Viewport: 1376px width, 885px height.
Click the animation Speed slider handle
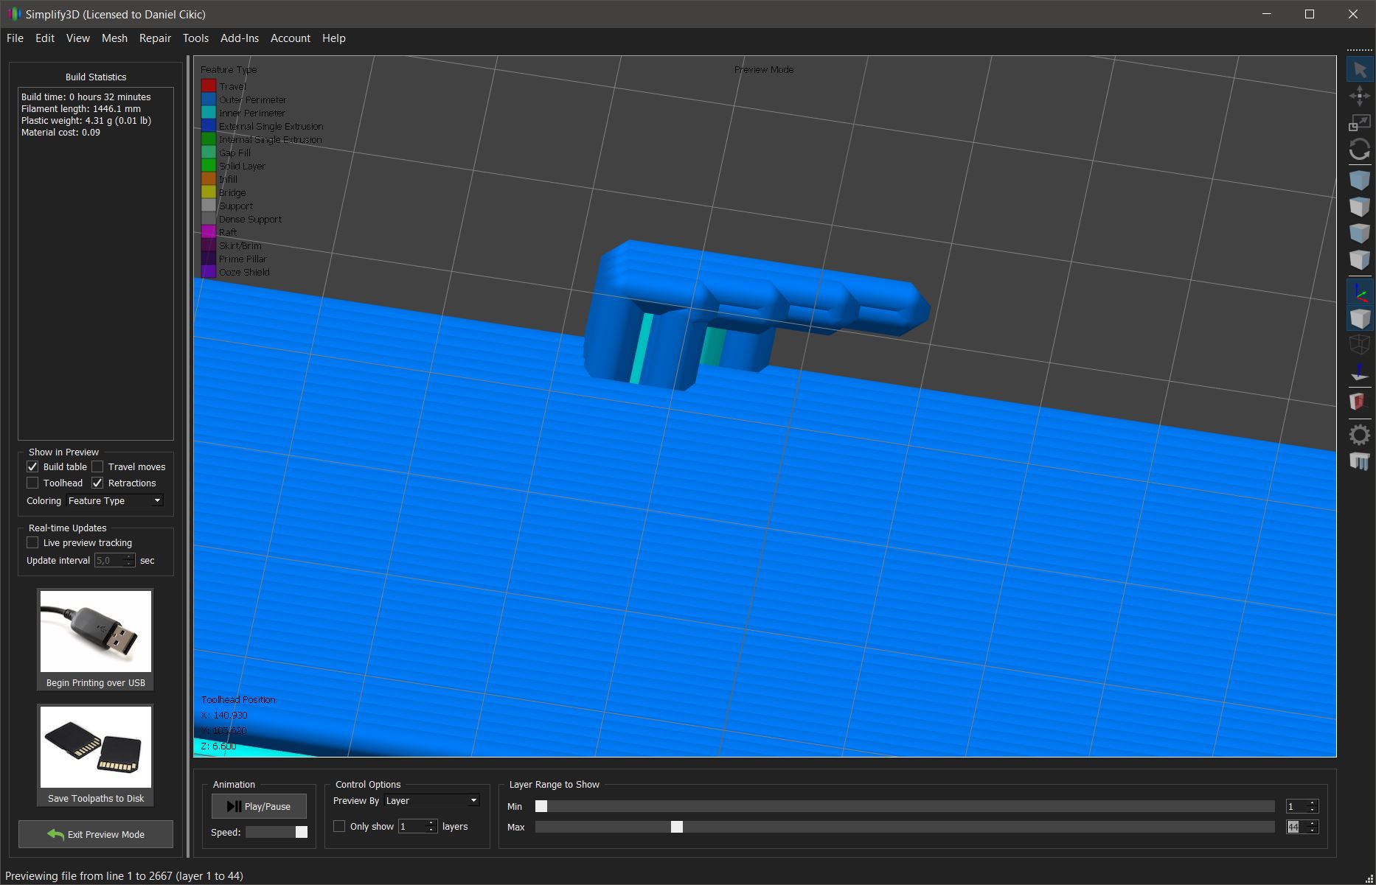point(301,832)
